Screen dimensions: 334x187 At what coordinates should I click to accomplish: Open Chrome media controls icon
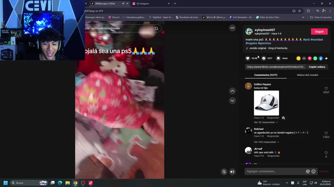pos(318,11)
